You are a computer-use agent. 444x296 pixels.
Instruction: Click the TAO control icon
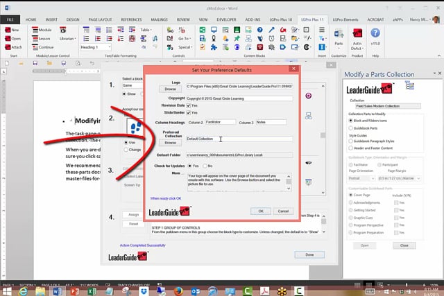click(x=170, y=30)
